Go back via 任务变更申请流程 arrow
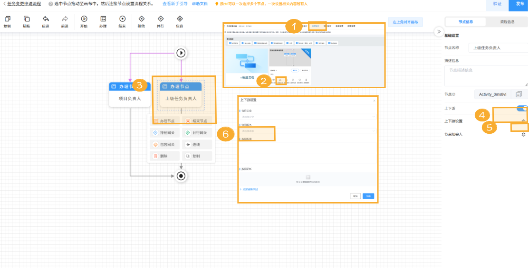 click(4, 4)
